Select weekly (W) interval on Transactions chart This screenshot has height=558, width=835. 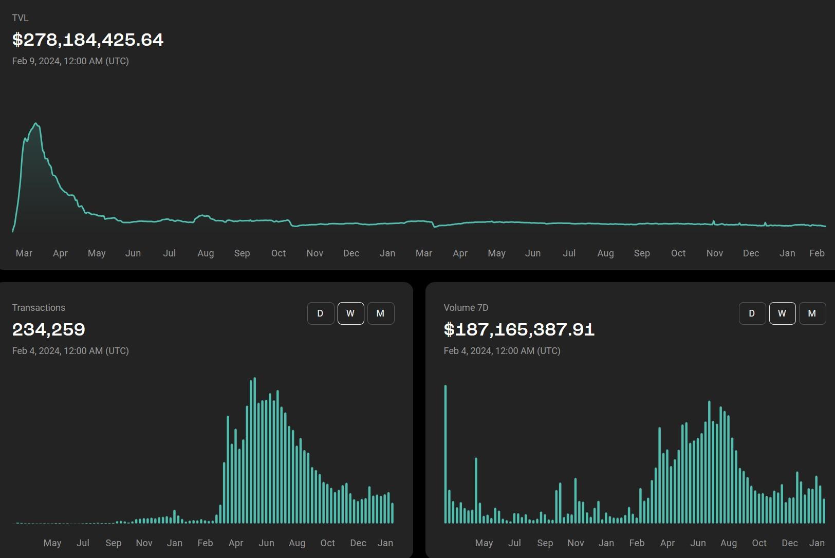click(350, 313)
